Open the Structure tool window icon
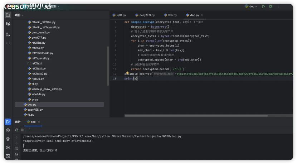The height and width of the screenshot is (164, 297). 8,34
